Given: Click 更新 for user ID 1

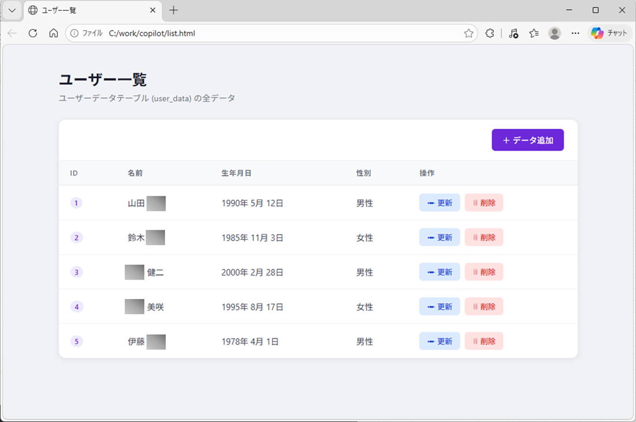Looking at the screenshot, I should [x=439, y=203].
